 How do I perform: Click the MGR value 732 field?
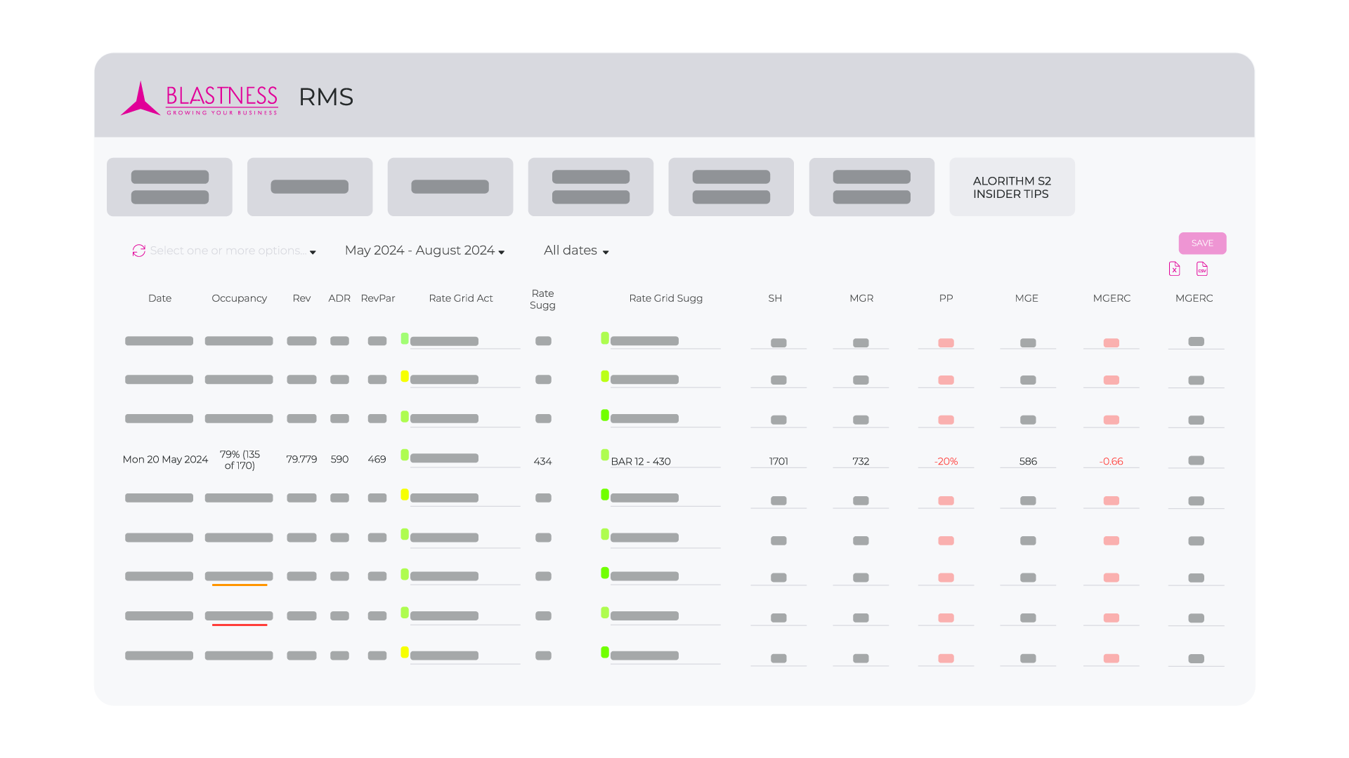pos(861,461)
